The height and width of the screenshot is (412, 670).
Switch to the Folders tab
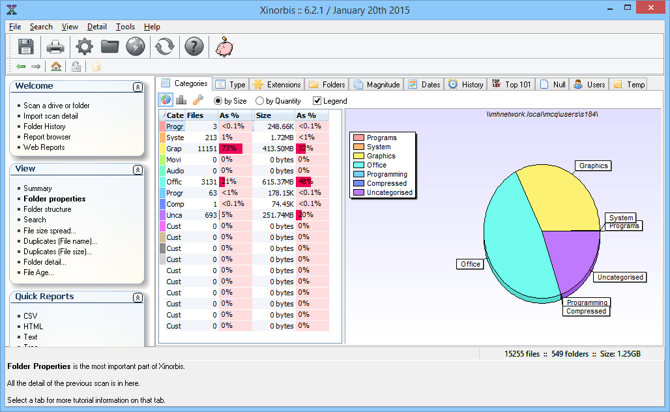pos(327,85)
